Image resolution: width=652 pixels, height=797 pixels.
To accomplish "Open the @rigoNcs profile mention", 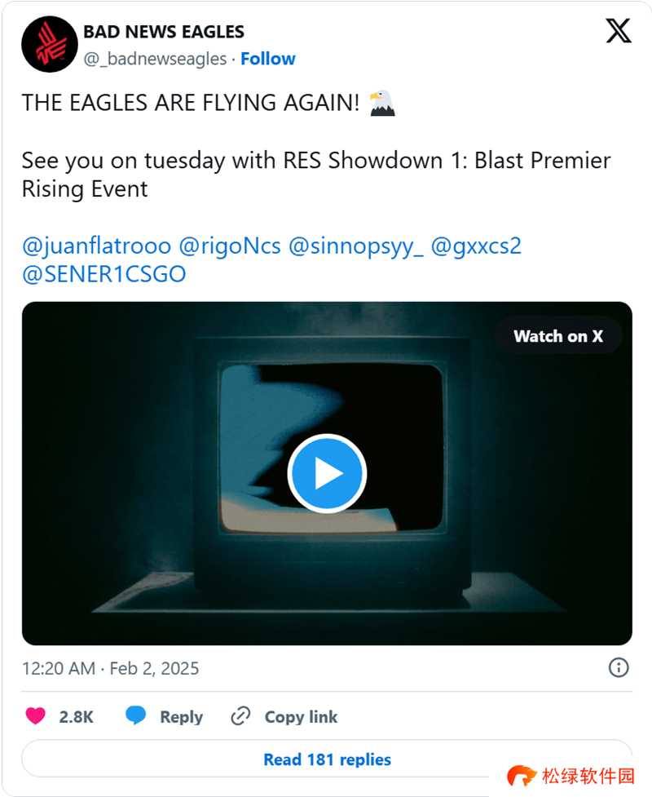I will pos(229,246).
